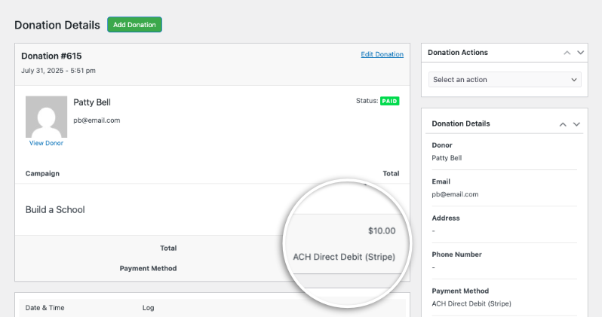Click the Log column header
Image resolution: width=602 pixels, height=317 pixels.
148,308
